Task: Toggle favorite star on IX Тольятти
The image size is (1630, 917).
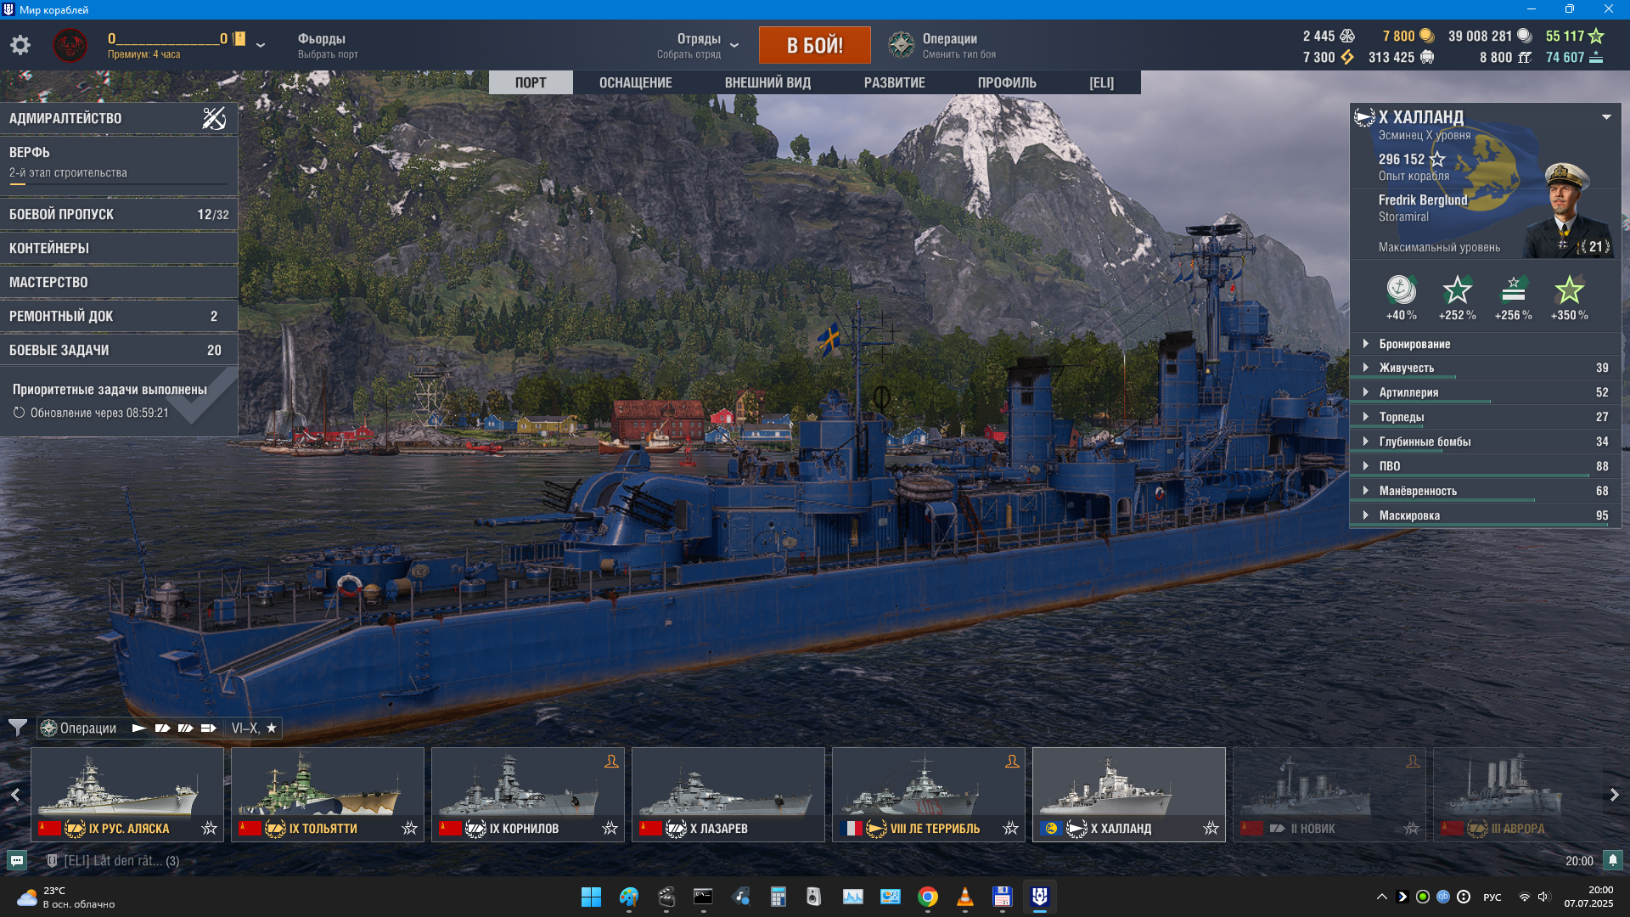Action: (x=409, y=828)
